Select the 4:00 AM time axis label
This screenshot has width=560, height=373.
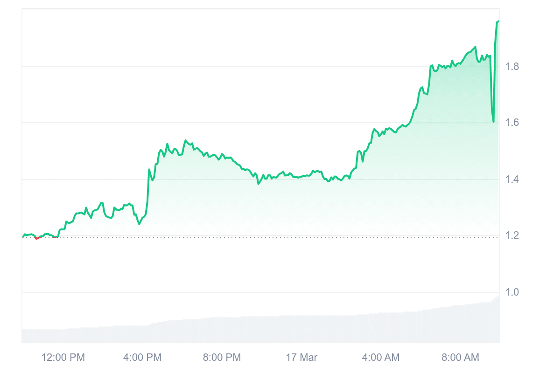[381, 358]
